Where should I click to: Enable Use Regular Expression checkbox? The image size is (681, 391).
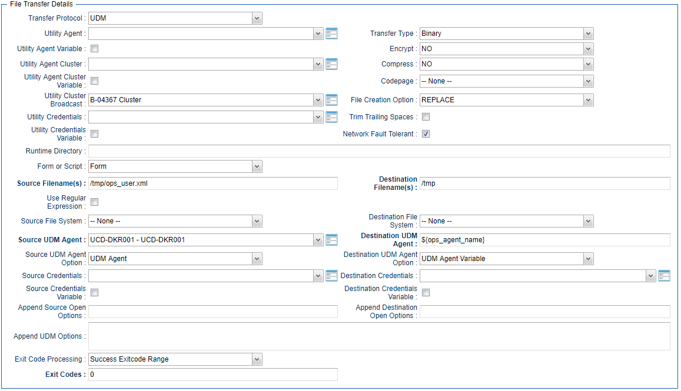point(94,202)
